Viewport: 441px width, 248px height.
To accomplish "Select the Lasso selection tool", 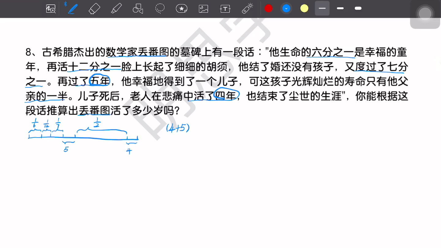I will (160, 9).
